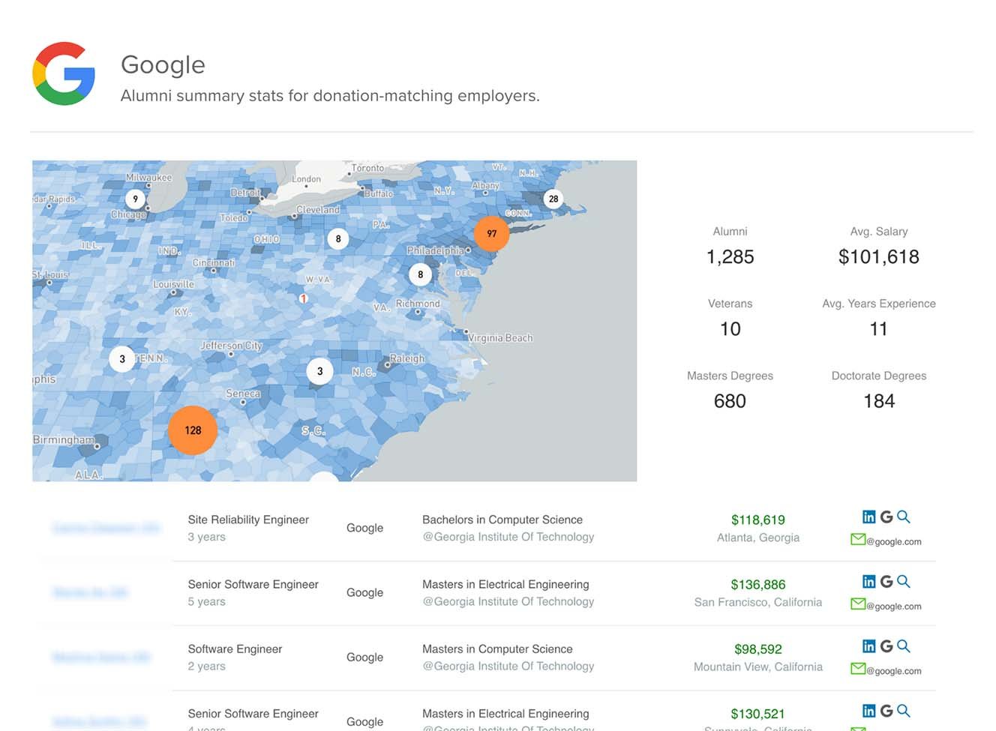Click the blurred name in Site Reliability Engineer row

(106, 528)
